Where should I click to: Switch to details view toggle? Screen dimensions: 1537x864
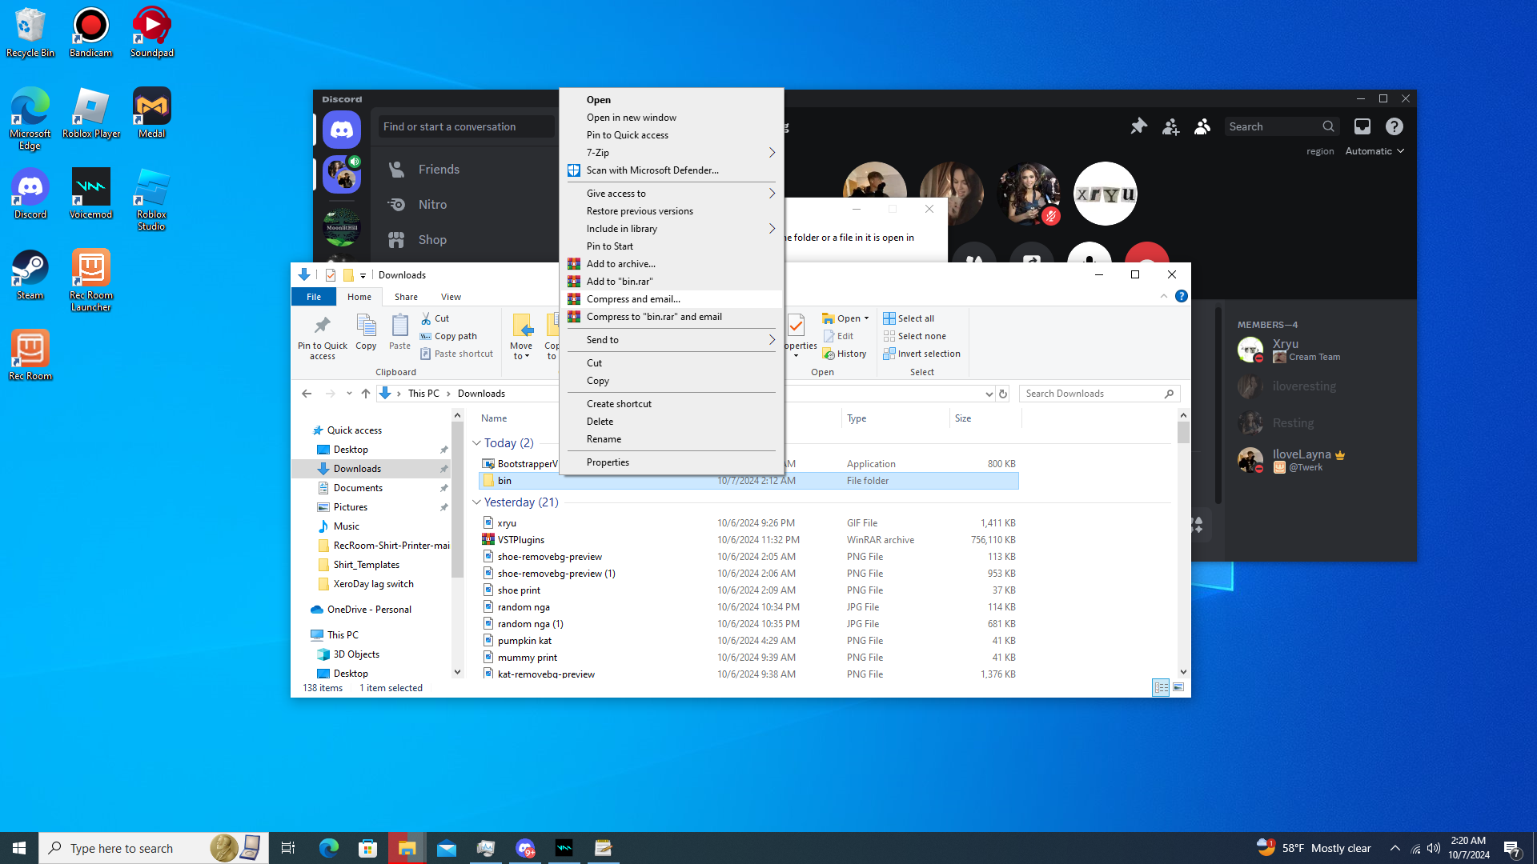coord(1160,687)
